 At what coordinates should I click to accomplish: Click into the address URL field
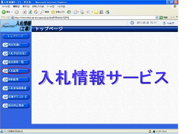tap(84, 18)
